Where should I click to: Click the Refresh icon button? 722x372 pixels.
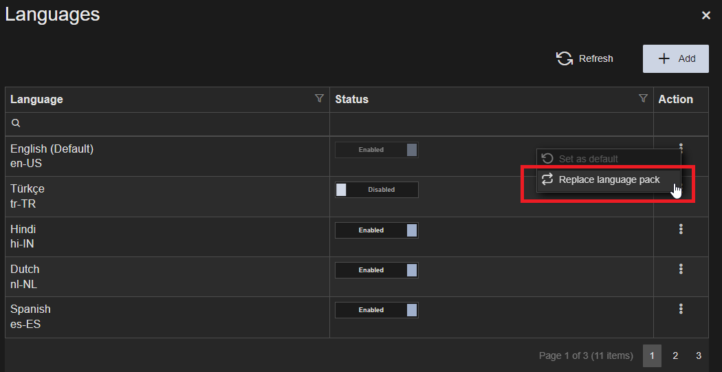pyautogui.click(x=584, y=58)
